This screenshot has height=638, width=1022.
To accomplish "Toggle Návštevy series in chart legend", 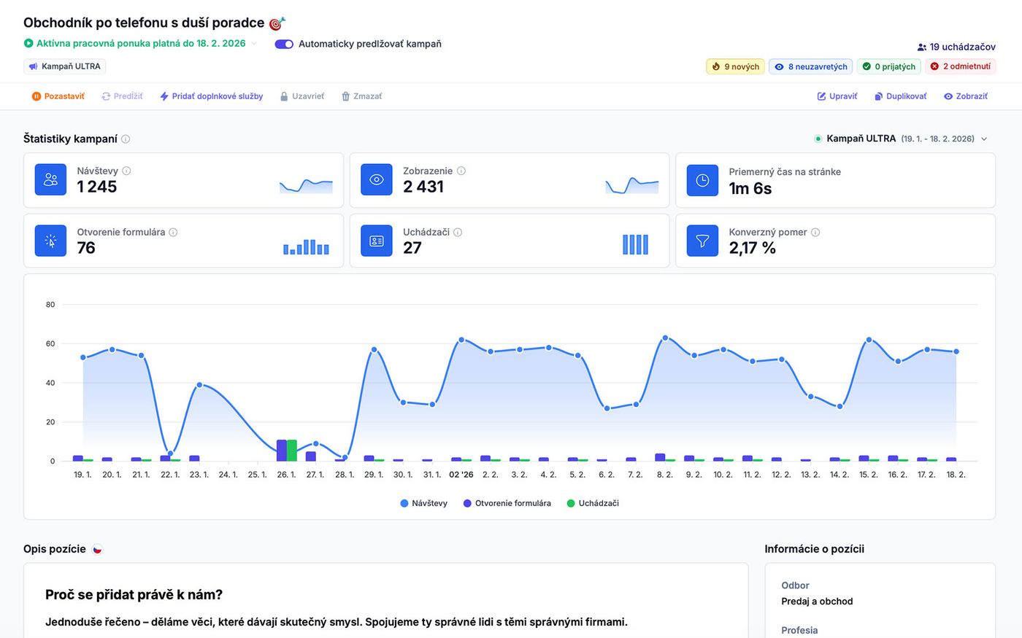I will click(x=423, y=503).
